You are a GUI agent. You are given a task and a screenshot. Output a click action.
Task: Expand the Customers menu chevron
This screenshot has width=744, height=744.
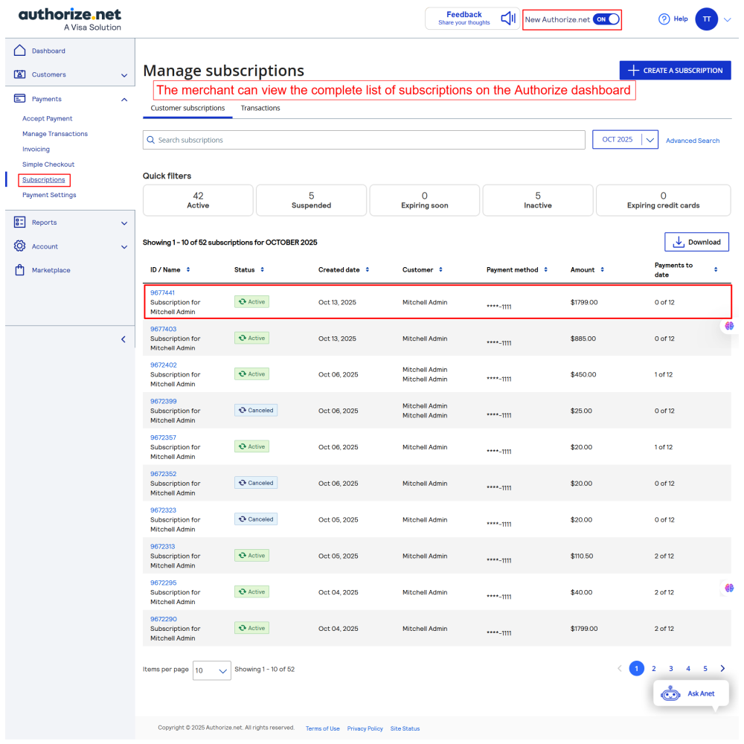pyautogui.click(x=124, y=75)
